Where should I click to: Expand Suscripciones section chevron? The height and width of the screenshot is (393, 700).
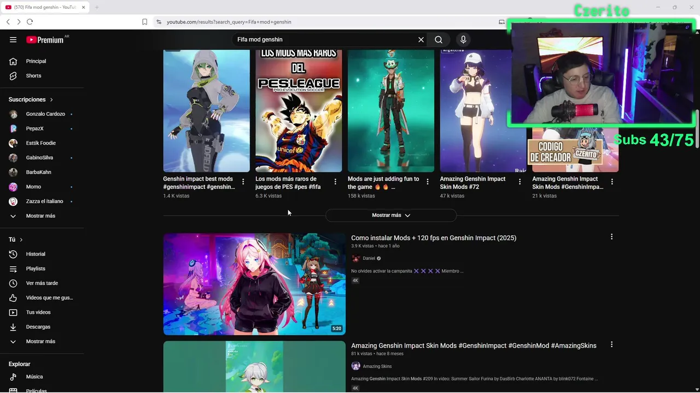click(x=51, y=100)
